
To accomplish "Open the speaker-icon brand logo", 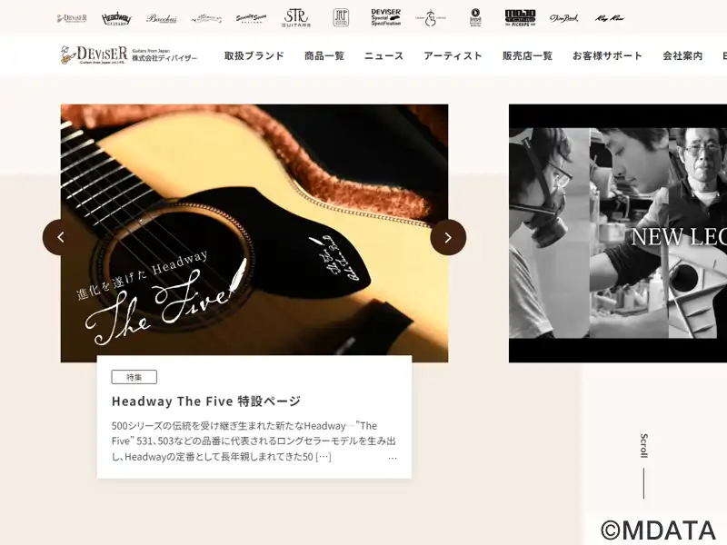I will (x=475, y=18).
